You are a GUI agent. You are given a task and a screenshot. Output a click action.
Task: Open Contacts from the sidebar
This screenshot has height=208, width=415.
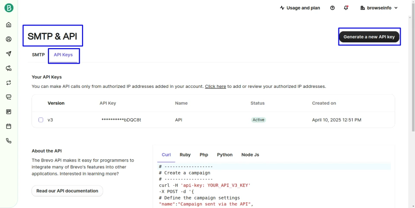click(x=9, y=39)
